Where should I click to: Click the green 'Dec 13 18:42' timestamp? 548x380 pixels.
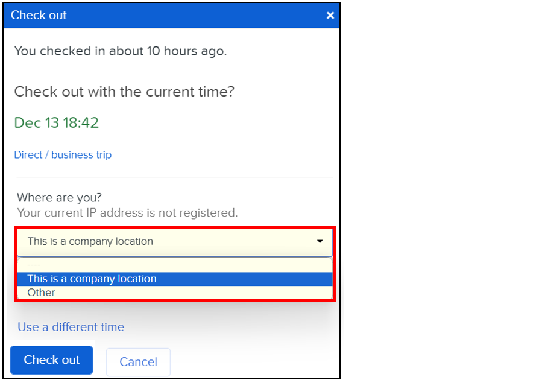(56, 123)
